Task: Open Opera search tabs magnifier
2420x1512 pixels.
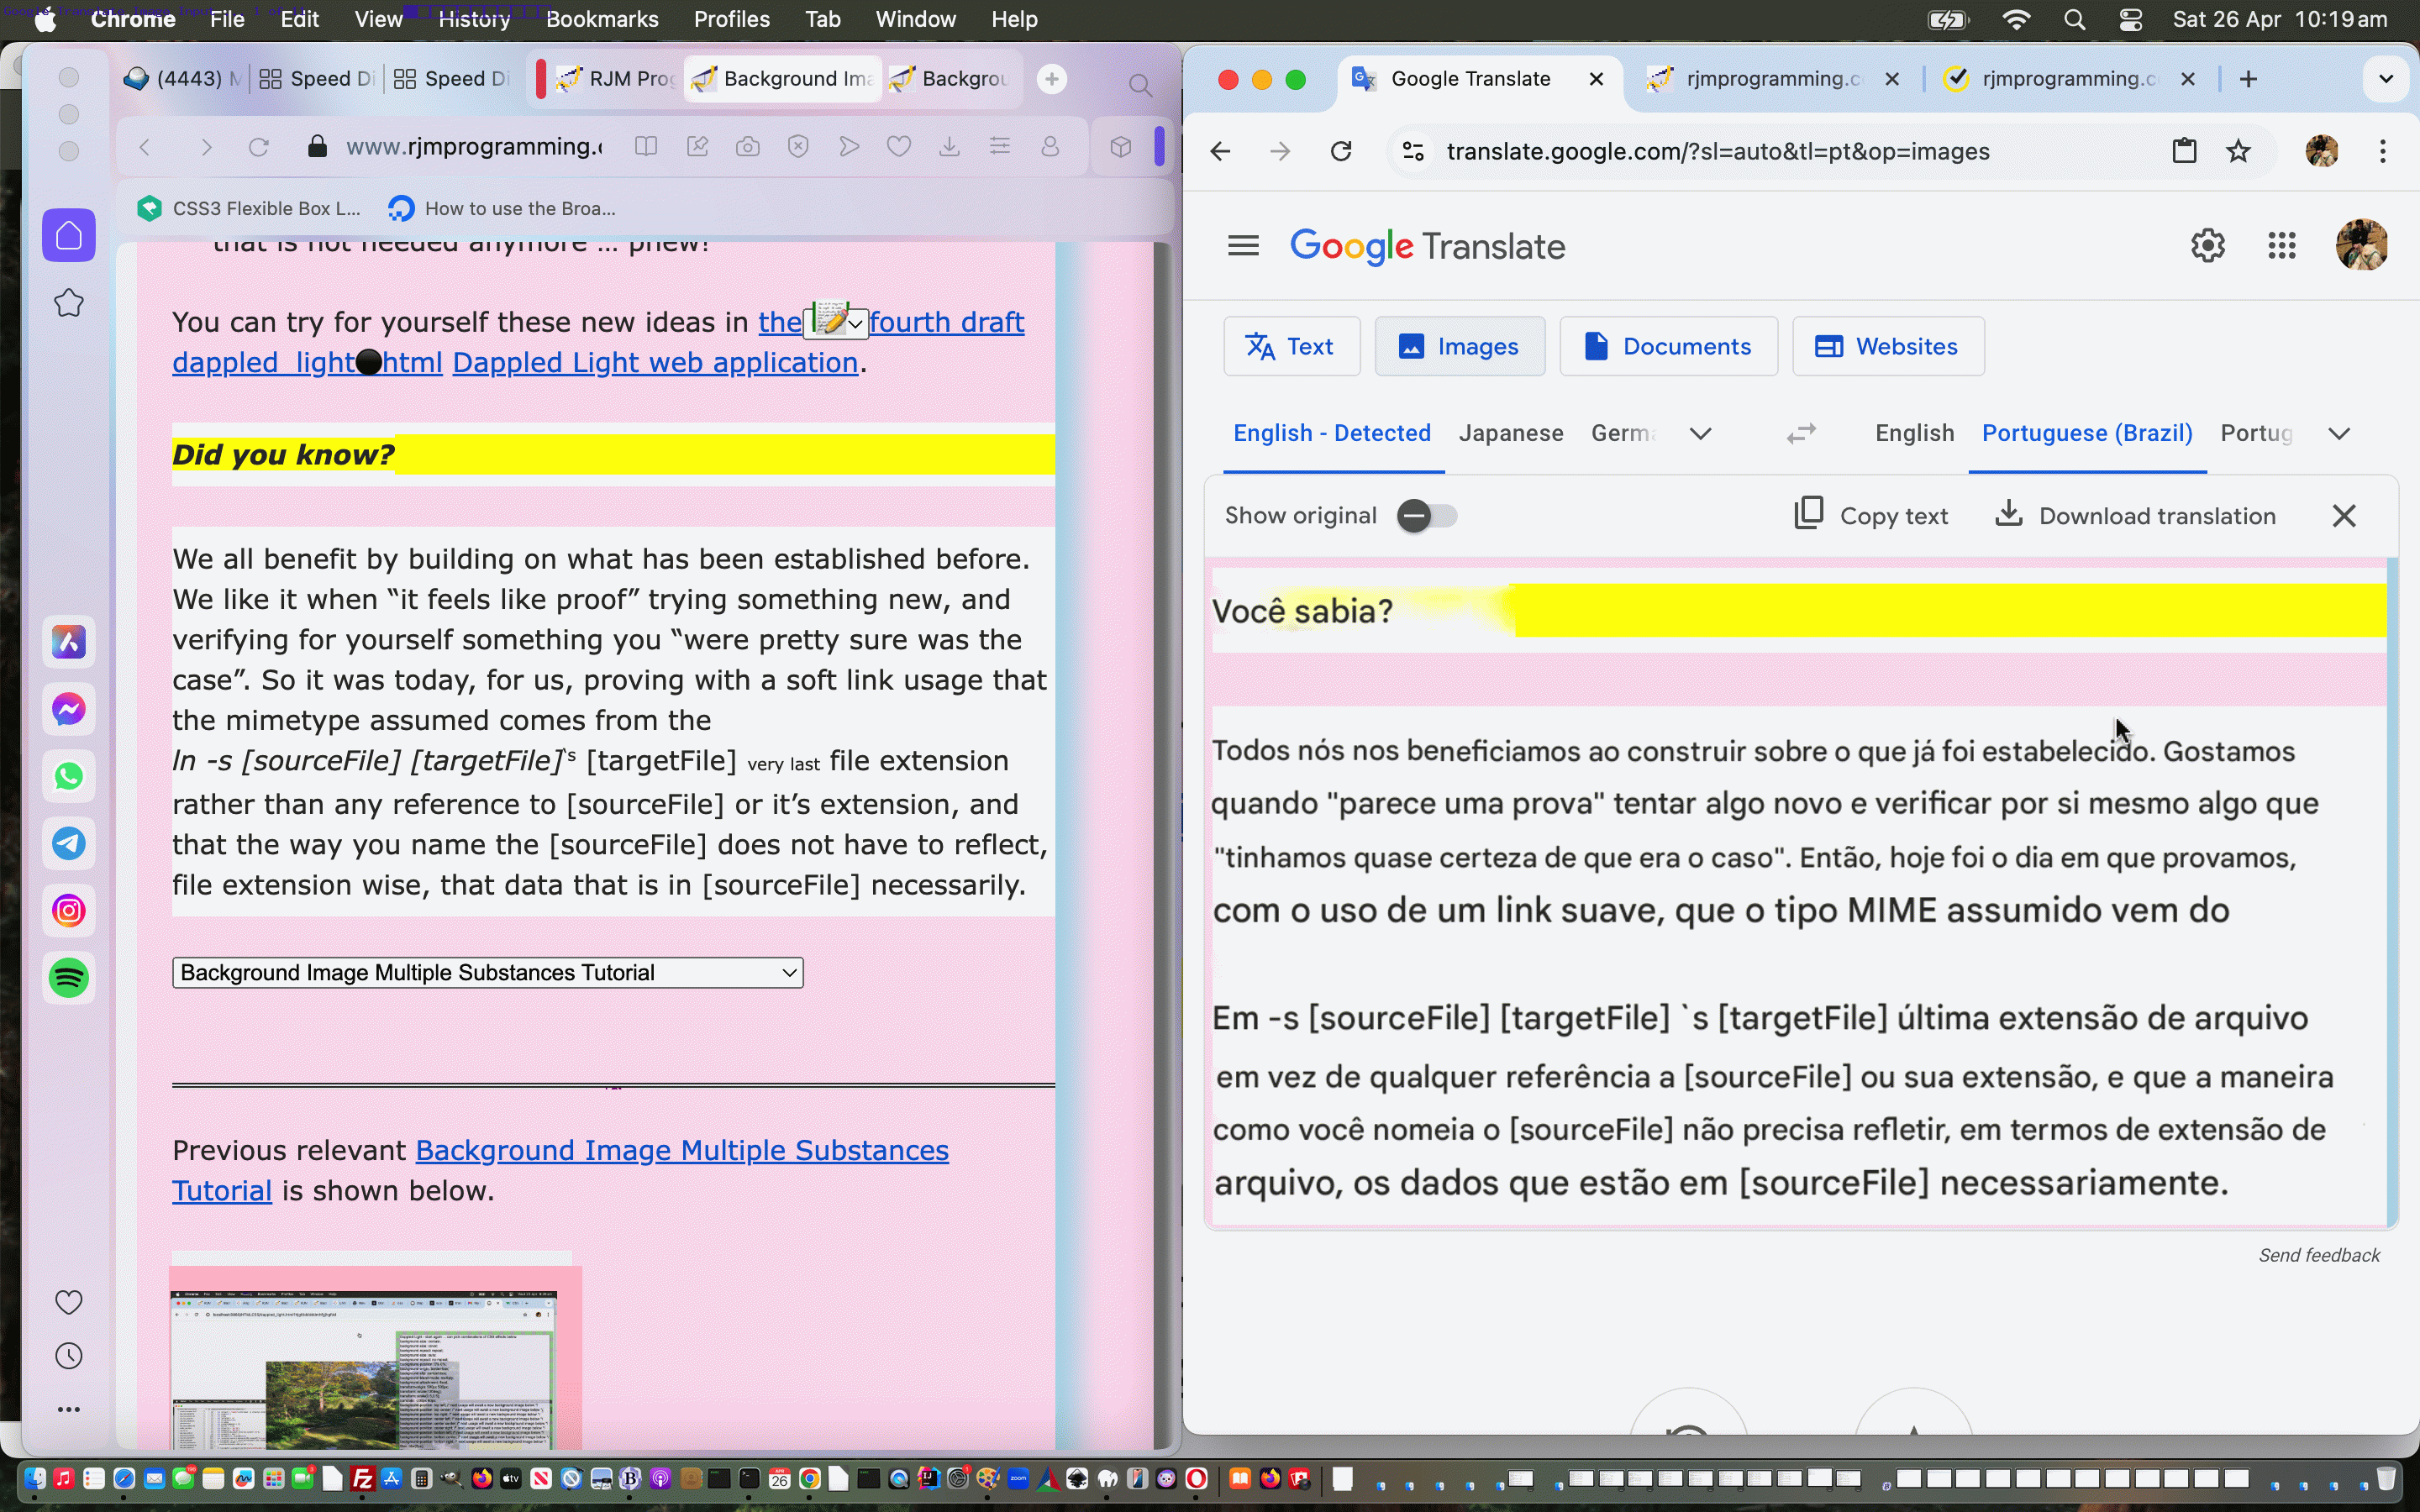Action: (x=1140, y=85)
